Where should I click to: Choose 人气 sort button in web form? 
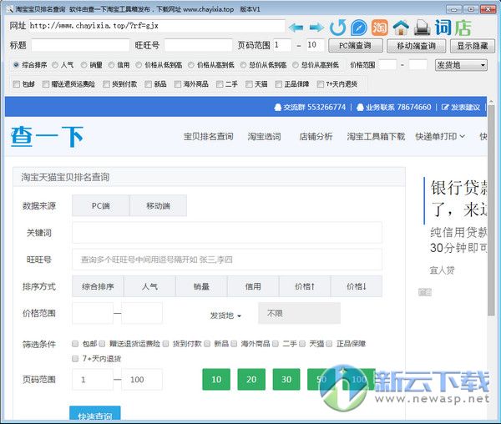(x=149, y=286)
